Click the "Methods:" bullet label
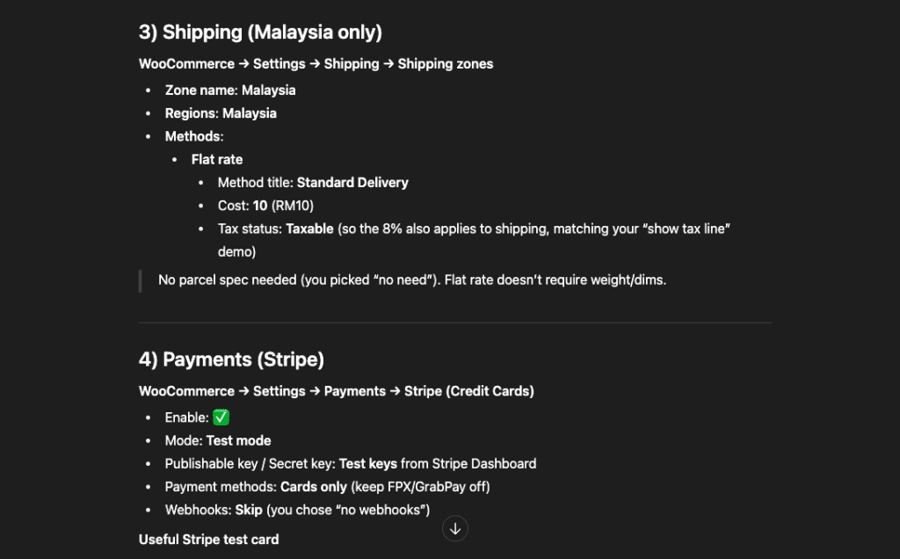Screen dimensions: 900x559 (x=194, y=136)
